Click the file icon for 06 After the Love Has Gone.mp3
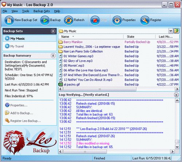The width and height of the screenshot is (182, 162). pyautogui.click(x=60, y=70)
